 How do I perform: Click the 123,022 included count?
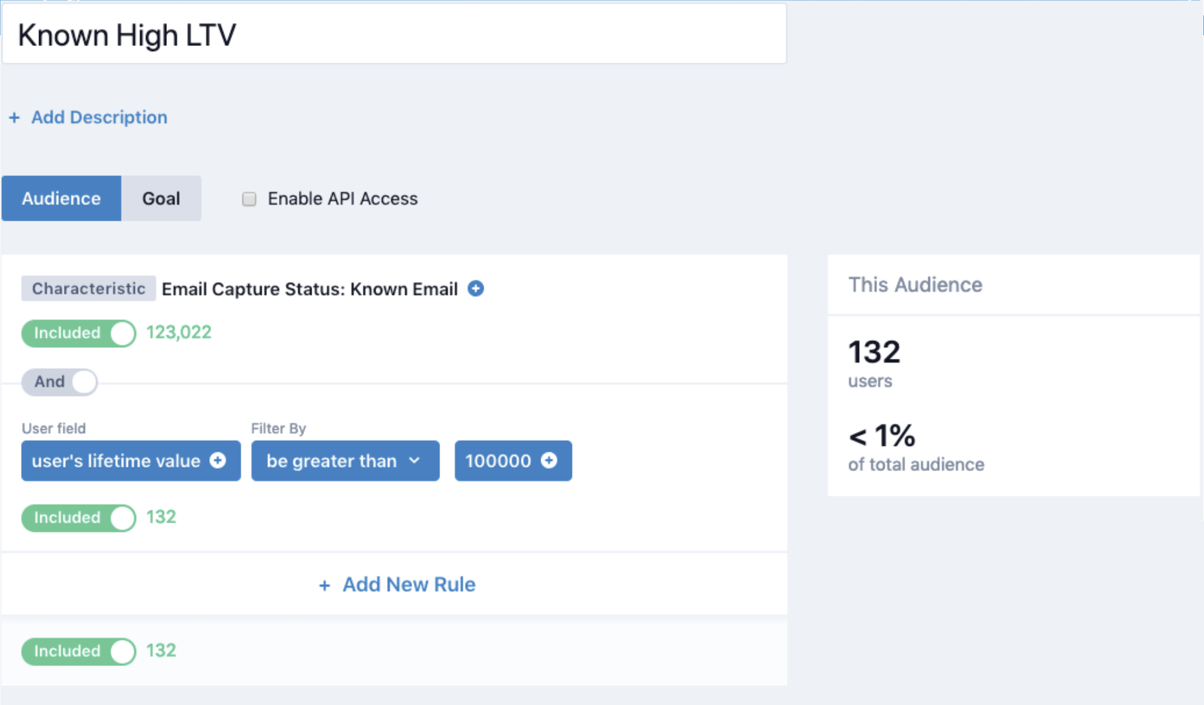tap(178, 333)
